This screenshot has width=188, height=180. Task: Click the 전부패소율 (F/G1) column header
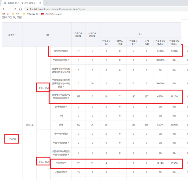pos(174,42)
